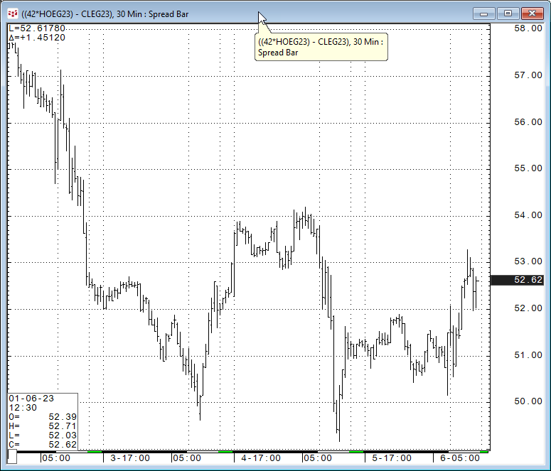This screenshot has height=471, width=551.
Task: Click the C= 52.62 close value
Action: click(43, 445)
